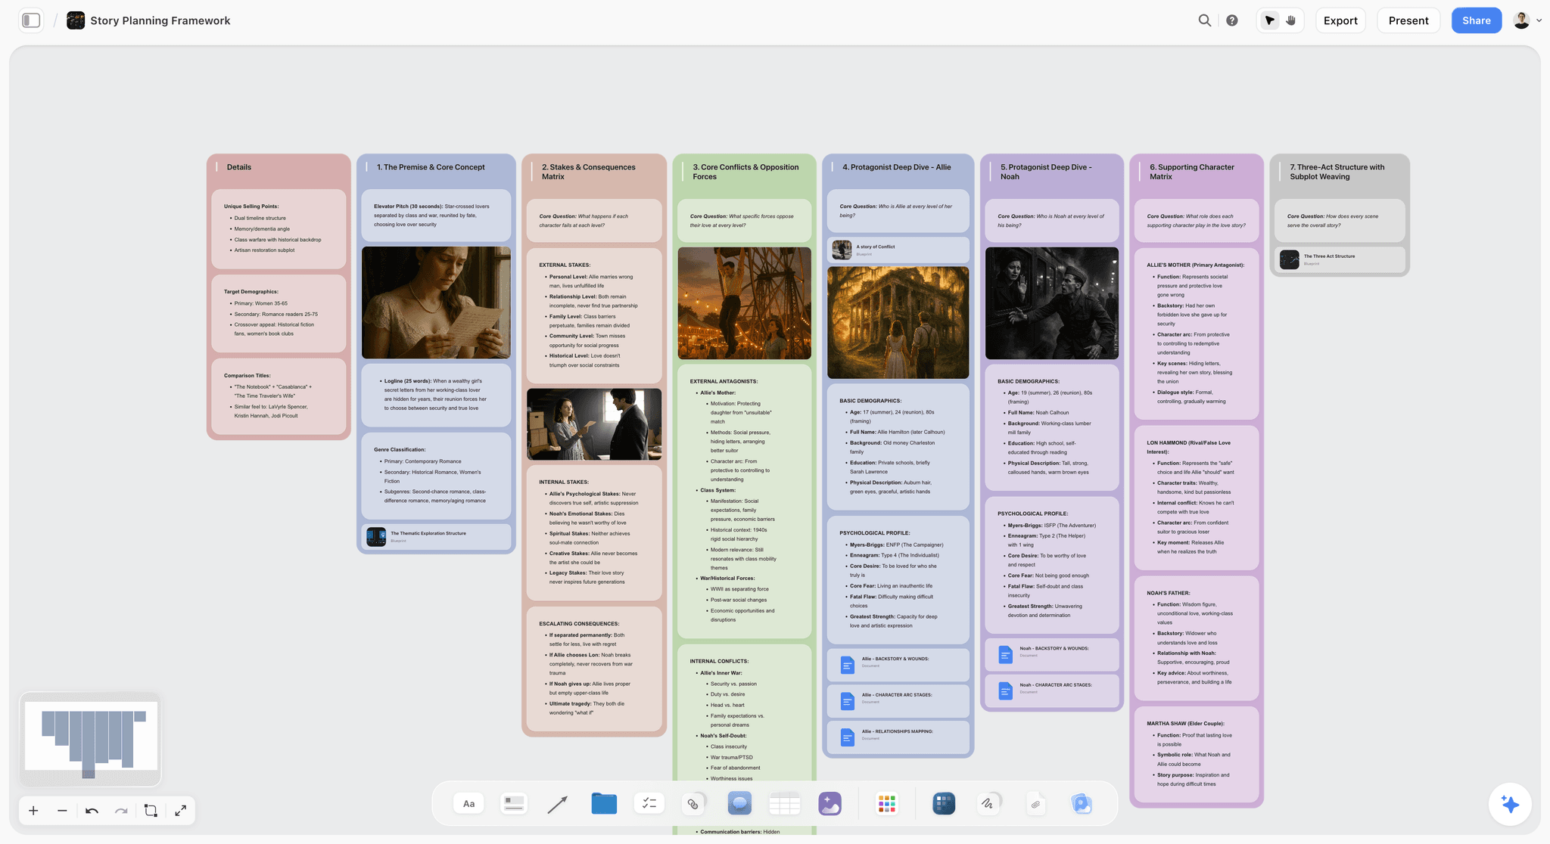Add a text note with Aa tool
Viewport: 1550px width, 844px height.
pos(468,803)
